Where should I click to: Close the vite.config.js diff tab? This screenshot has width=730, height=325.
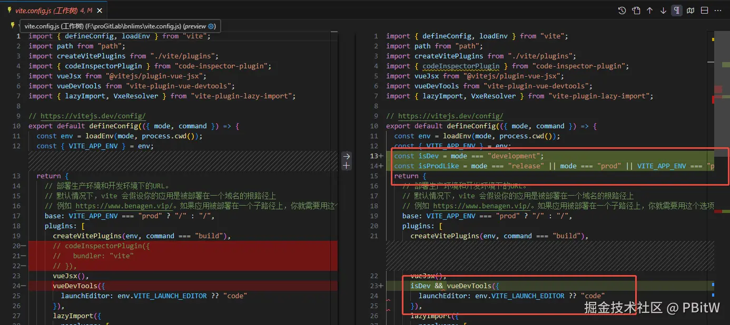[100, 11]
